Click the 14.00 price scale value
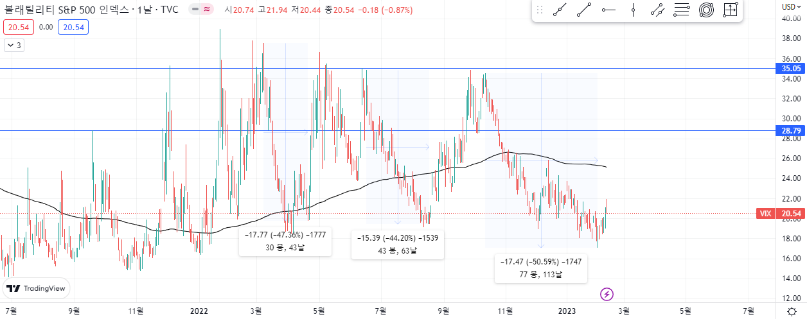 (790, 279)
